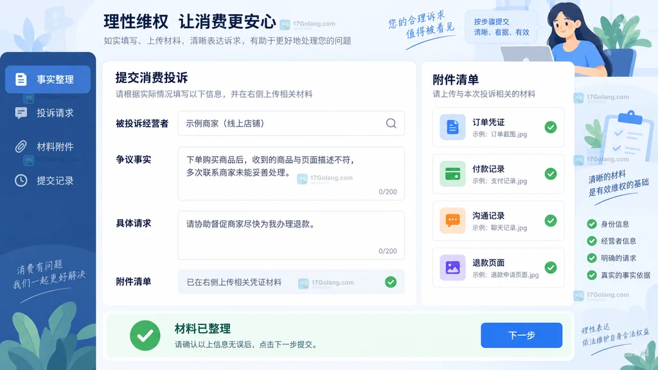Open the 事实整理 sidebar section

click(x=48, y=79)
